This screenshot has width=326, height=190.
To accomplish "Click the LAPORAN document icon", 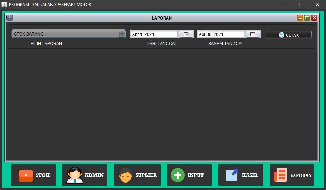I will click(280, 175).
